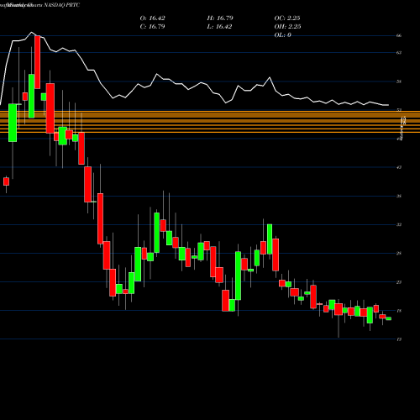
Task: Click the high value 'H: 16.79'
Action: pos(220,18)
